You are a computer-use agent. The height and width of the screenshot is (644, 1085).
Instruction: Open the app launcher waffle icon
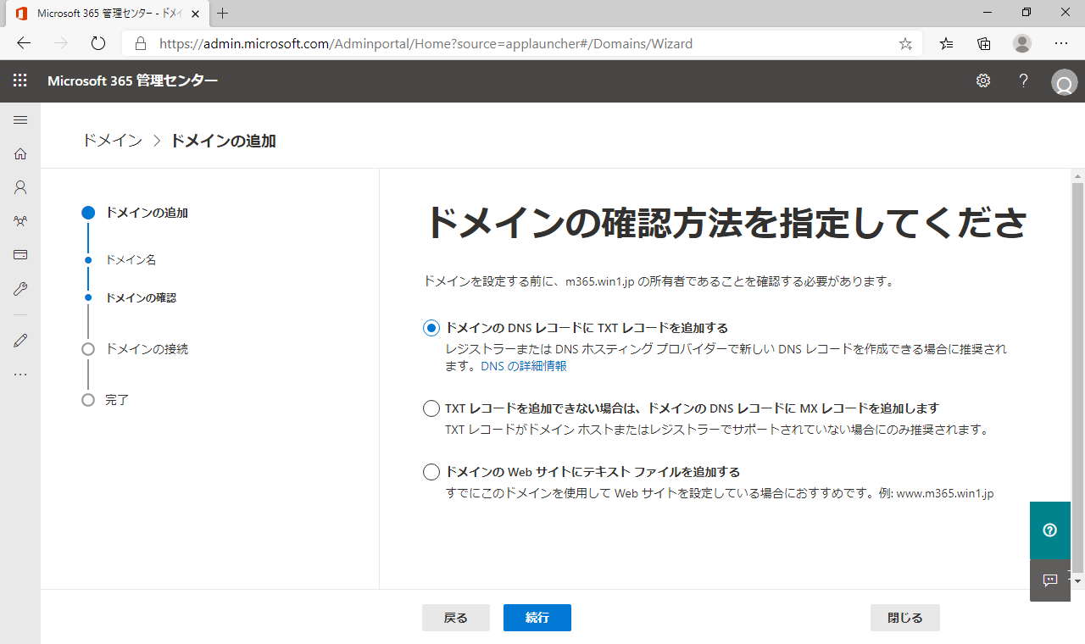tap(20, 80)
